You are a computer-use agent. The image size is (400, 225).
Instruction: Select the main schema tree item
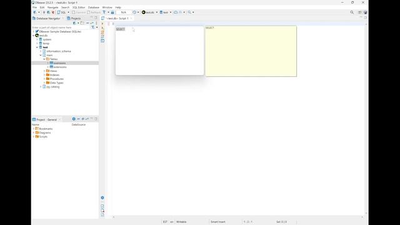[49, 55]
